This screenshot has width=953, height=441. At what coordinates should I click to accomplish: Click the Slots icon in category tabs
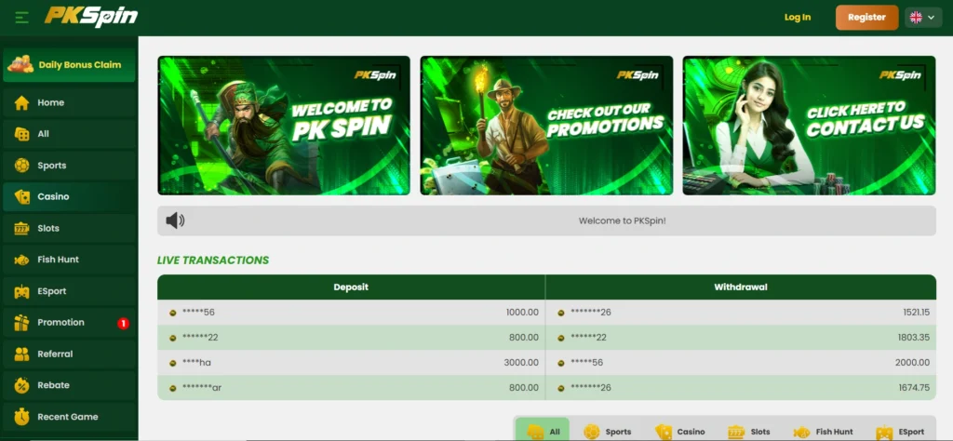tap(736, 432)
